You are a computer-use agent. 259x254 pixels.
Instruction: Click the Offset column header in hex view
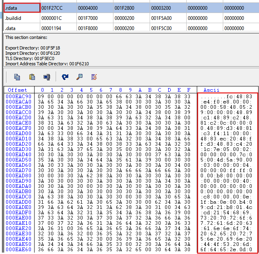[17, 90]
